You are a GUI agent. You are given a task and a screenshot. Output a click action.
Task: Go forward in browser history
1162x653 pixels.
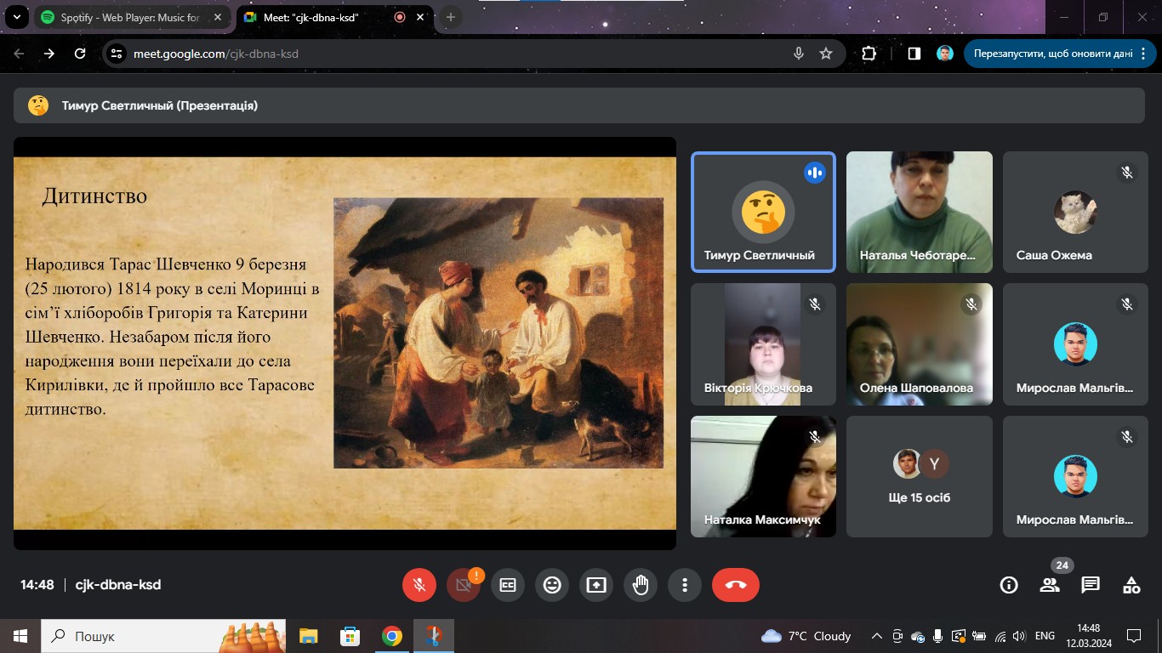click(x=49, y=54)
